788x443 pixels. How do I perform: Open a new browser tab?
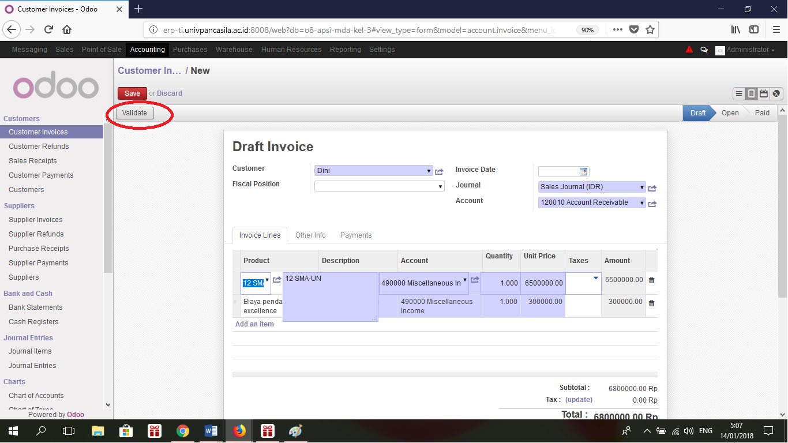tap(138, 9)
